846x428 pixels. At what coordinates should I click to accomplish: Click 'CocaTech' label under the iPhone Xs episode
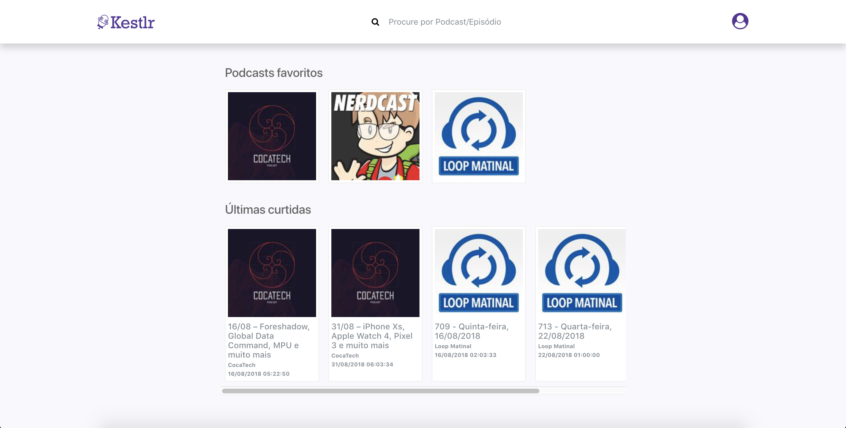coord(345,355)
